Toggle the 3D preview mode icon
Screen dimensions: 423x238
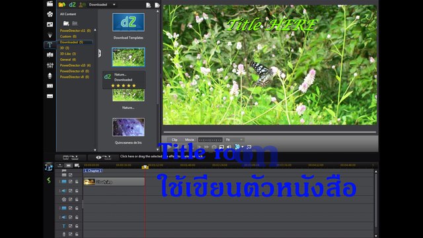click(x=237, y=147)
